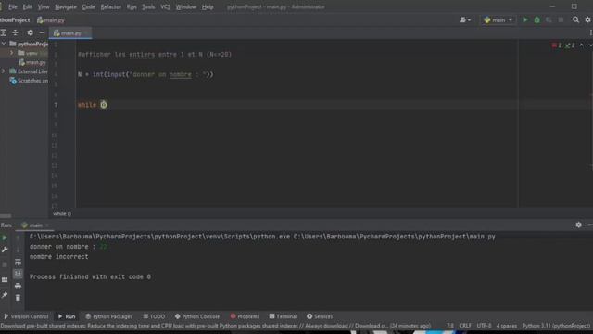Click the 'Download pre-built shared indexes' status message

coord(216,326)
